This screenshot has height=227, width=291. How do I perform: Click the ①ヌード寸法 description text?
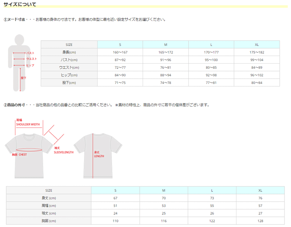click(84, 20)
